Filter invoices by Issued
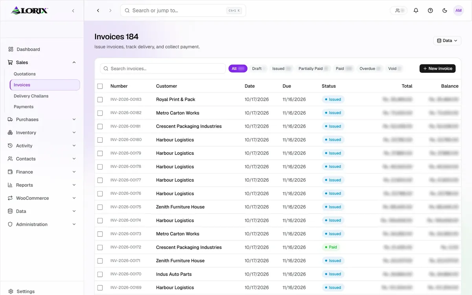The height and width of the screenshot is (295, 472). coord(282,68)
